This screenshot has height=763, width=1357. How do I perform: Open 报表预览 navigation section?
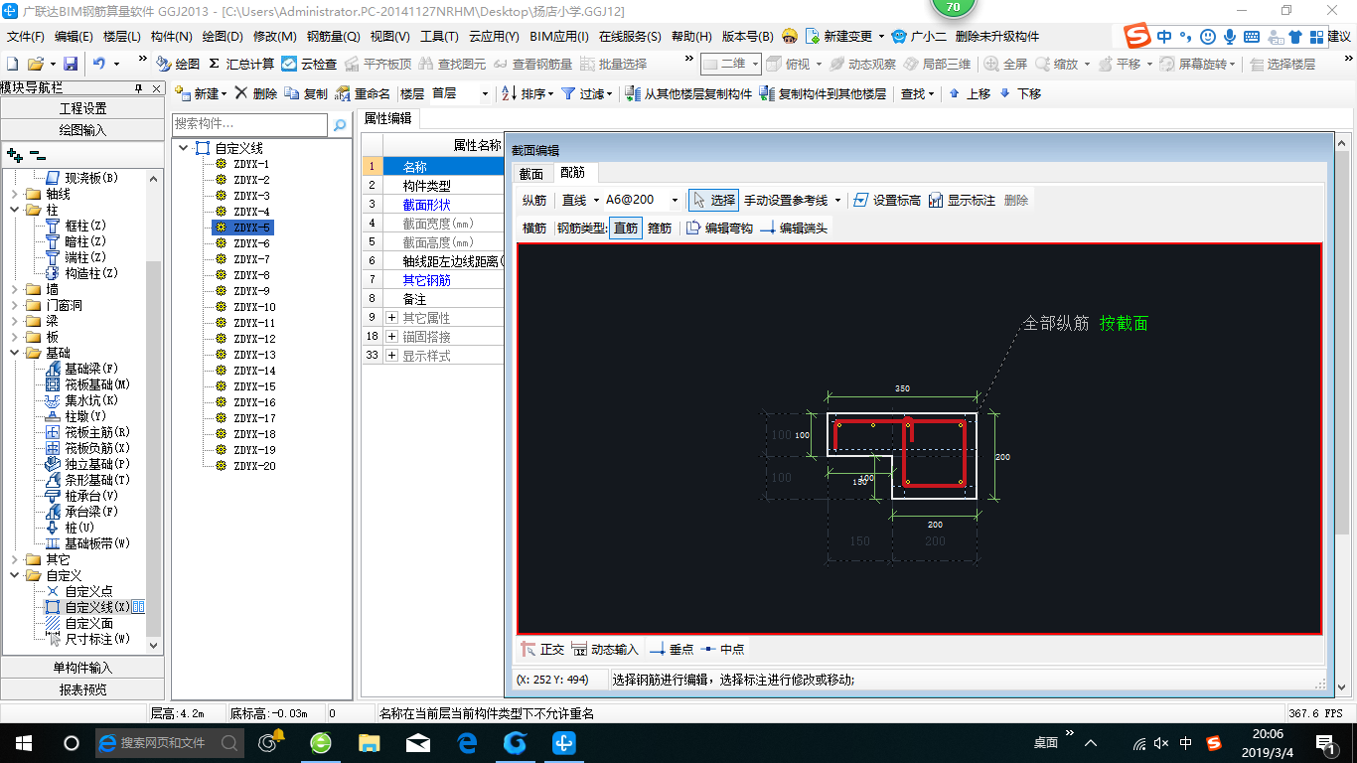coord(83,689)
